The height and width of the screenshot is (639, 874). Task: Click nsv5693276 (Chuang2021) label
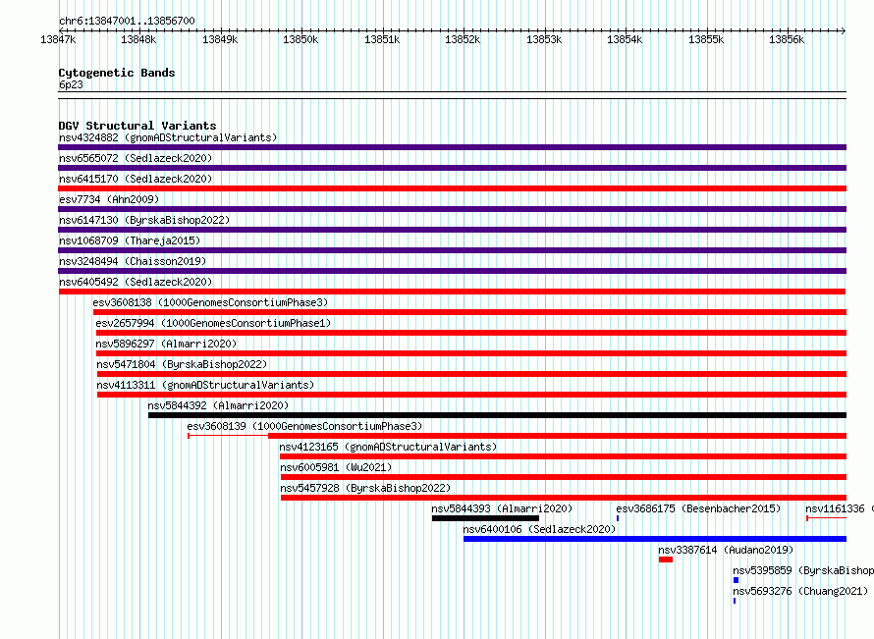tap(800, 591)
